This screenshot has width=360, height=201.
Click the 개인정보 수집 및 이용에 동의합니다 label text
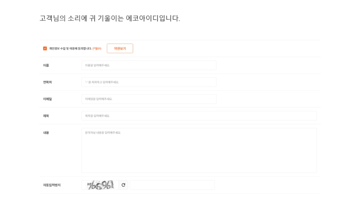tap(70, 48)
